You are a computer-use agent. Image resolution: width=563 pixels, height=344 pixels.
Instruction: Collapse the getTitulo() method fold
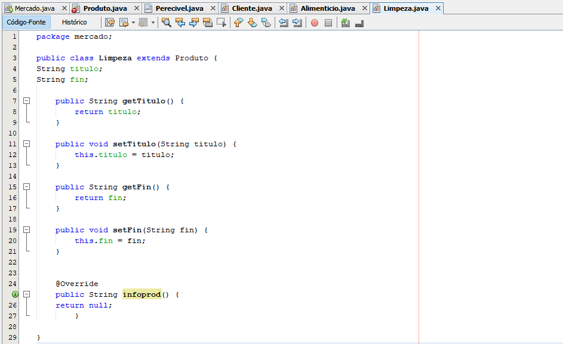coord(27,101)
